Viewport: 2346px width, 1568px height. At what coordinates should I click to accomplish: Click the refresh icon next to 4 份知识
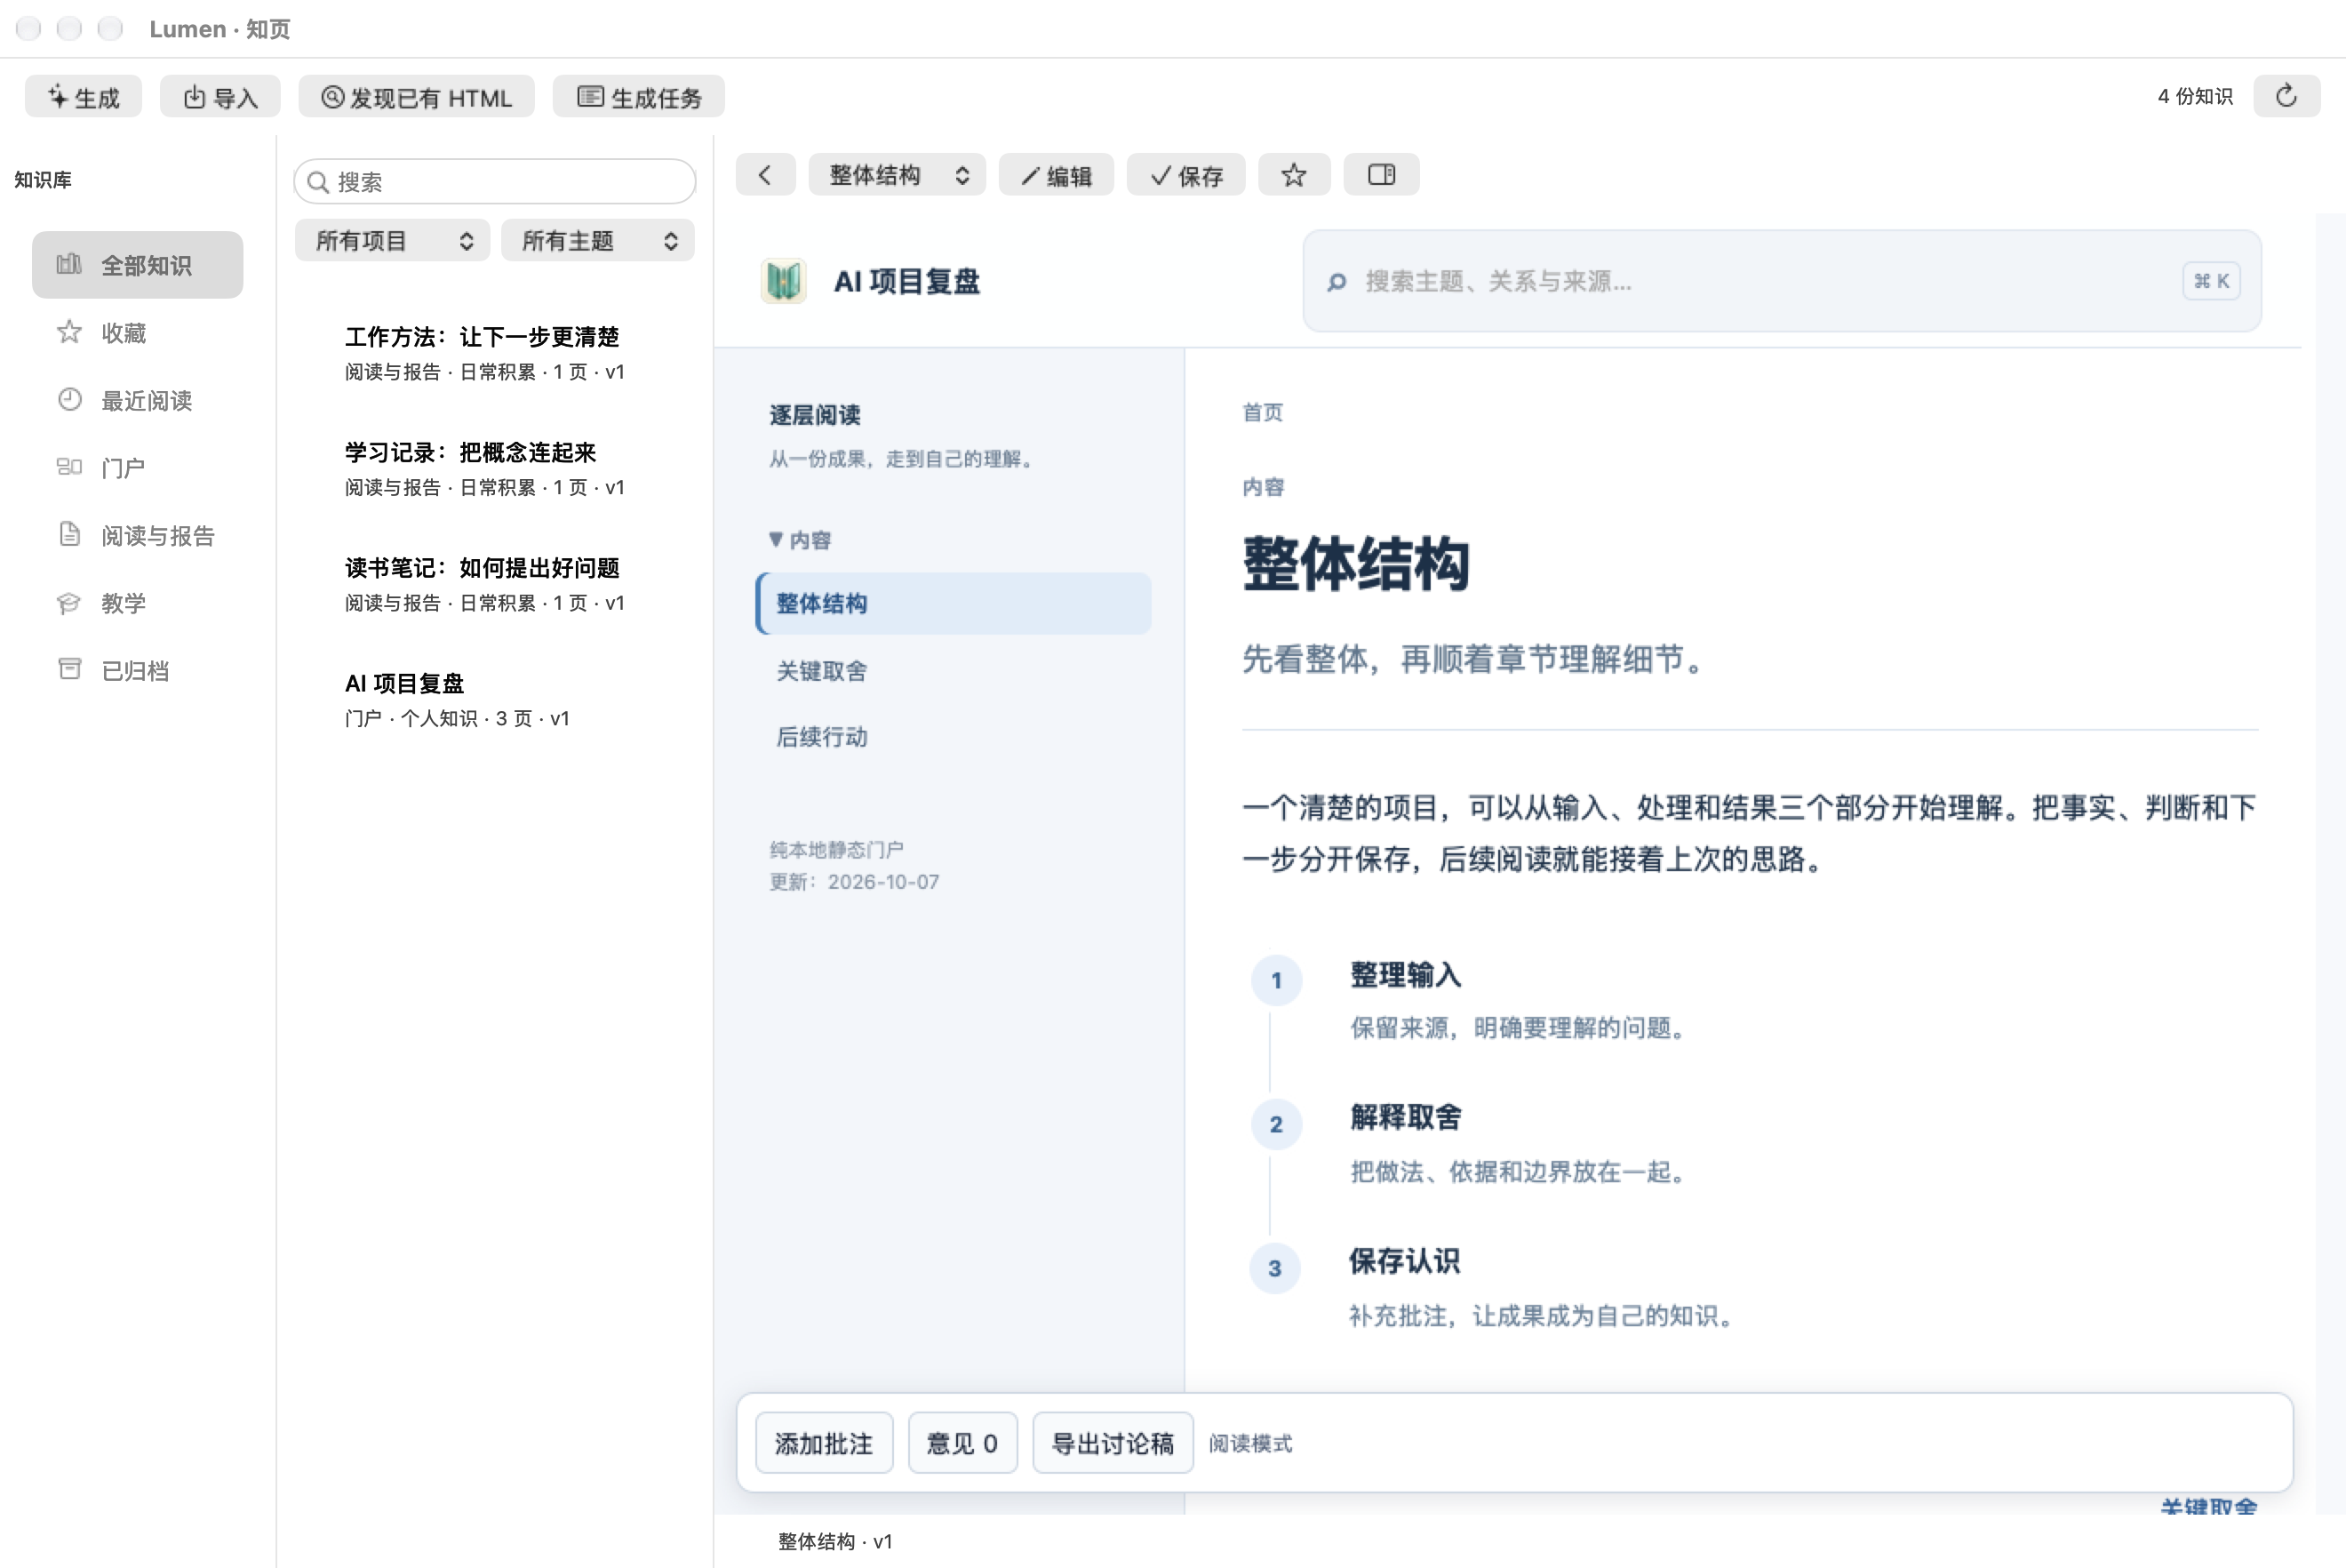2286,96
